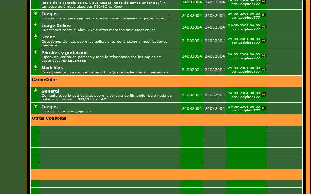Open the Juego Online forum
This screenshot has height=194, width=311.
(56, 26)
